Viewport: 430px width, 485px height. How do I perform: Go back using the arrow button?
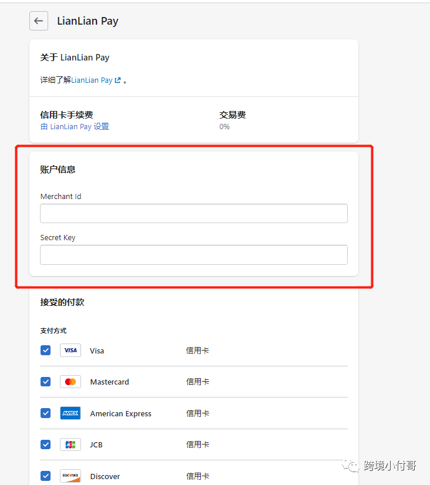click(x=39, y=21)
